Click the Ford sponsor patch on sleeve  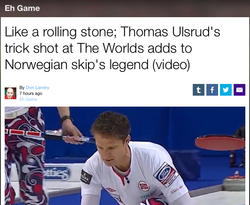165,175
